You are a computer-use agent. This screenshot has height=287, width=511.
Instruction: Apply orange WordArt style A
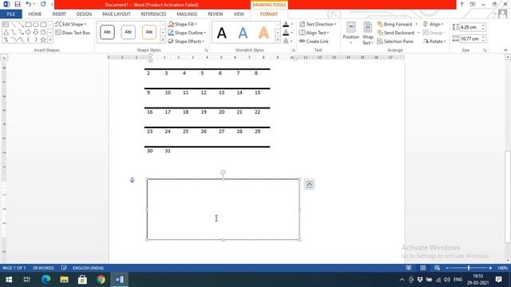(263, 33)
